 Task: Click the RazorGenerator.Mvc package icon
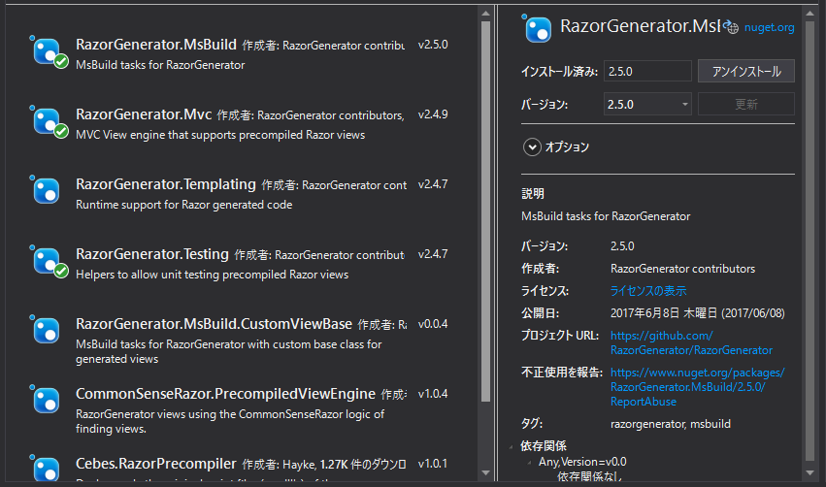tap(47, 121)
